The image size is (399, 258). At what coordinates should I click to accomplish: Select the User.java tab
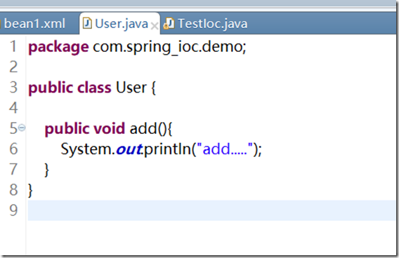tap(121, 24)
